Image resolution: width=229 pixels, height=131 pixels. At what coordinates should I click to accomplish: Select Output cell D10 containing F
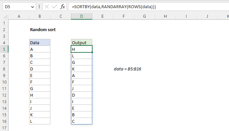pos(82,82)
